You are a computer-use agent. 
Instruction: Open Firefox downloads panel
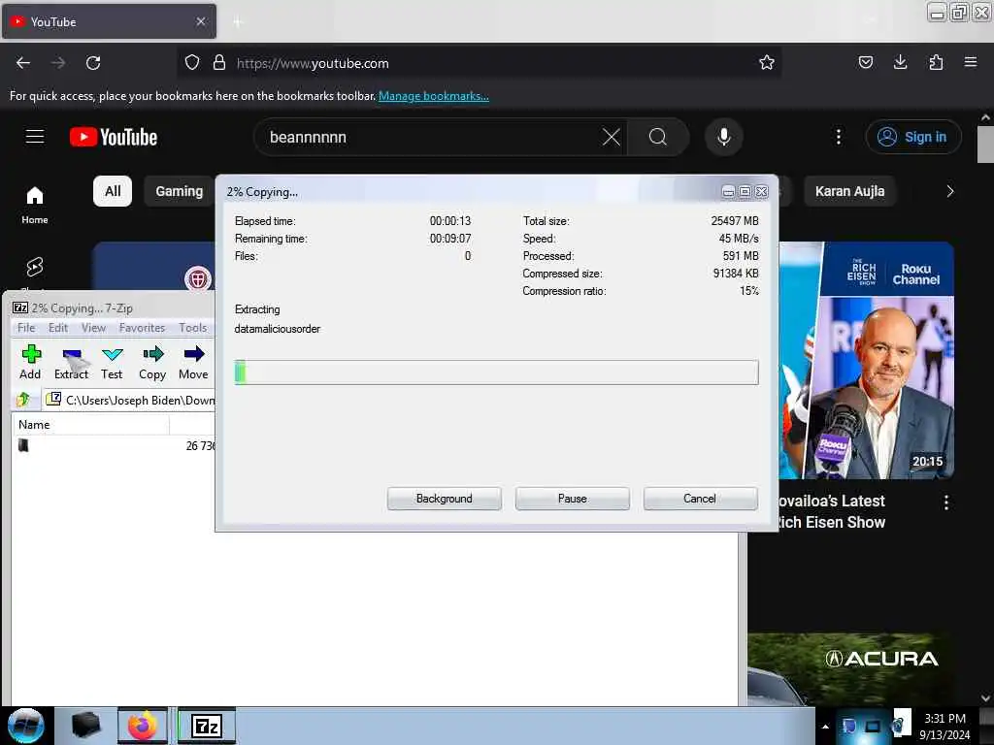click(x=900, y=62)
